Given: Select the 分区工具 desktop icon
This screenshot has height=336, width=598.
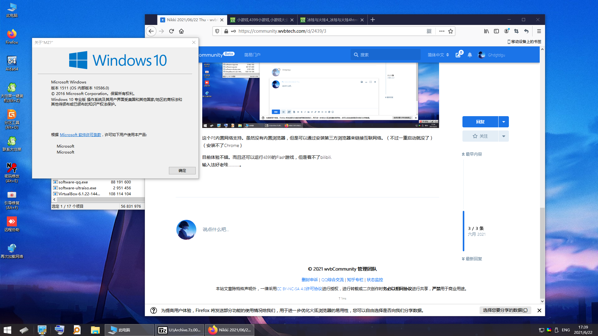Looking at the screenshot, I should 12,119.
